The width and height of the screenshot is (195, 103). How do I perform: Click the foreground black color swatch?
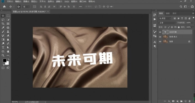click(4, 61)
